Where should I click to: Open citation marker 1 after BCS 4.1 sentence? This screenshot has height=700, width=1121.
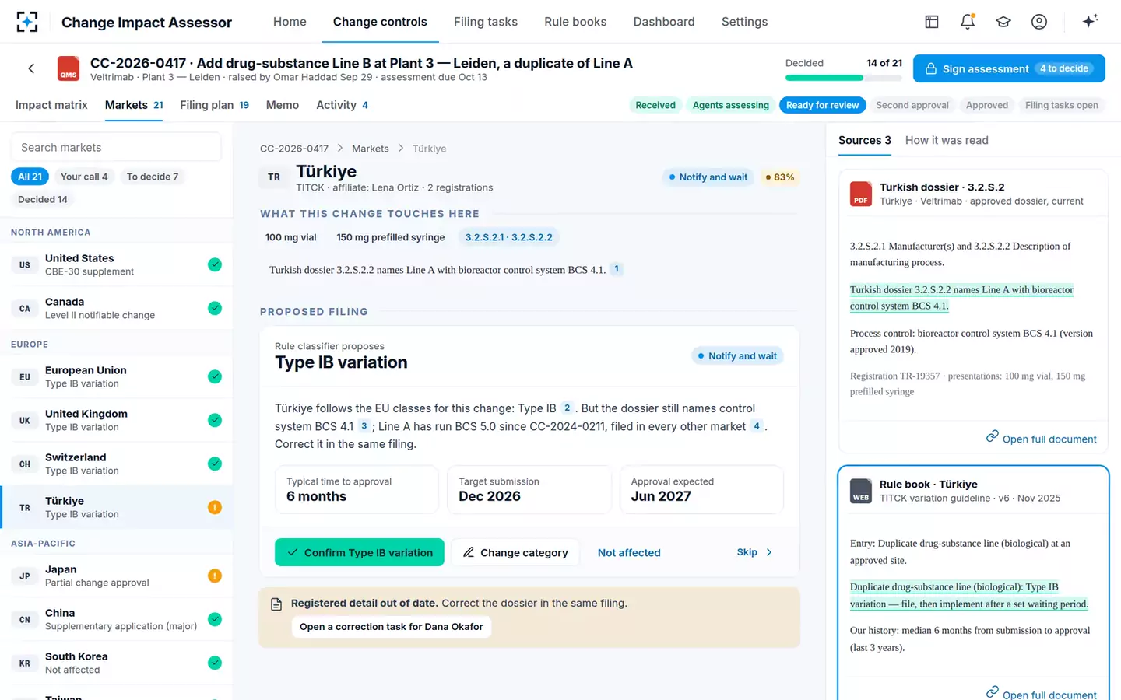[x=617, y=269]
